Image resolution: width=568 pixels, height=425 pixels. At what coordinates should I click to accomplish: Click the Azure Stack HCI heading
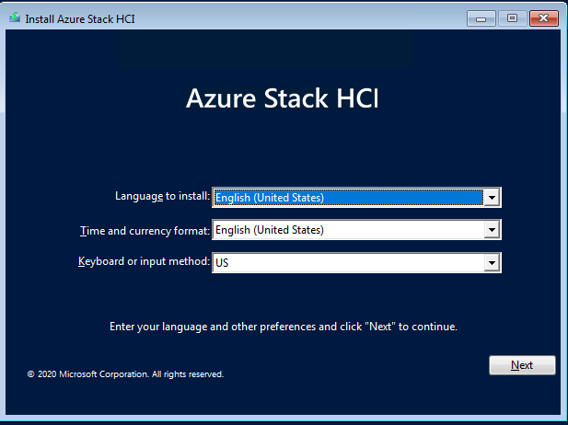[282, 98]
